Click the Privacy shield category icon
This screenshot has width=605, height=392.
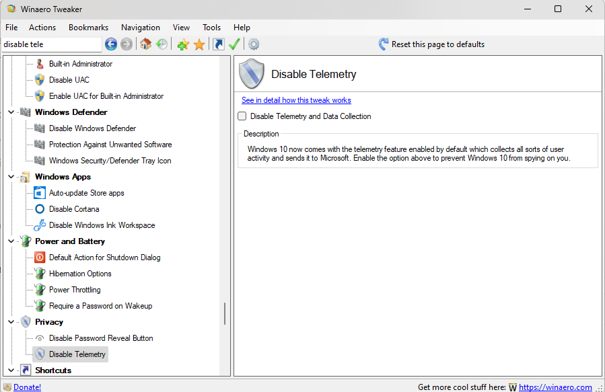26,322
